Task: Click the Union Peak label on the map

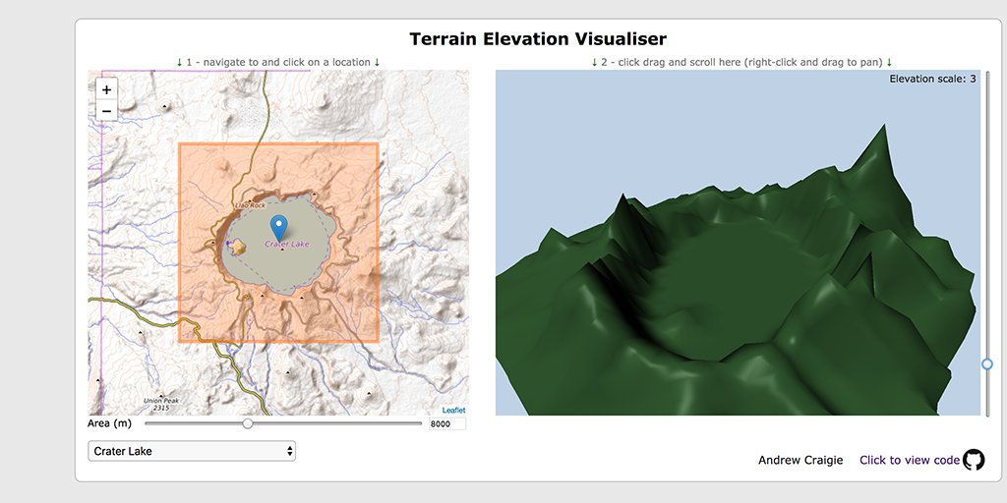Action: pos(160,404)
